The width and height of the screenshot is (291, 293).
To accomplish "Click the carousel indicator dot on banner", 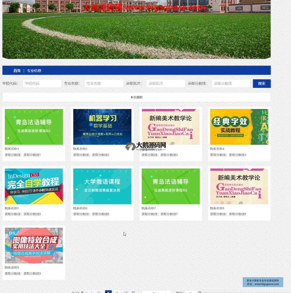I will point(133,55).
